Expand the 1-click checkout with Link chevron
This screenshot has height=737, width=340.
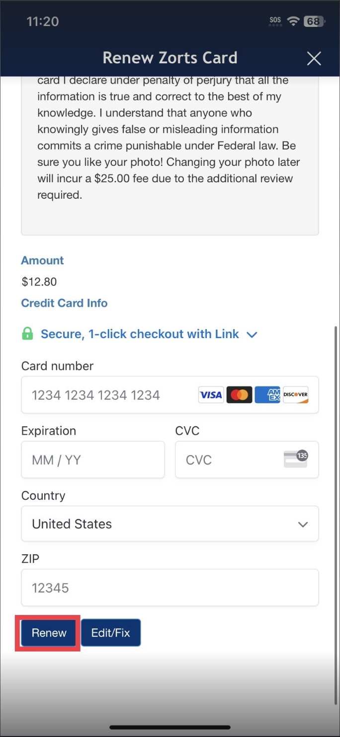point(252,335)
